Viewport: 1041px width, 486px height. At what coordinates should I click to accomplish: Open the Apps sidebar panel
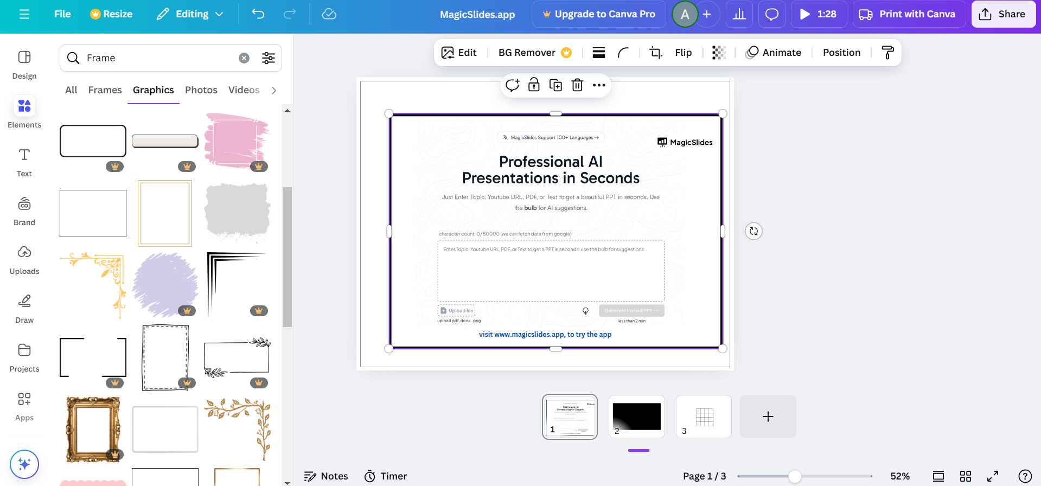point(24,406)
